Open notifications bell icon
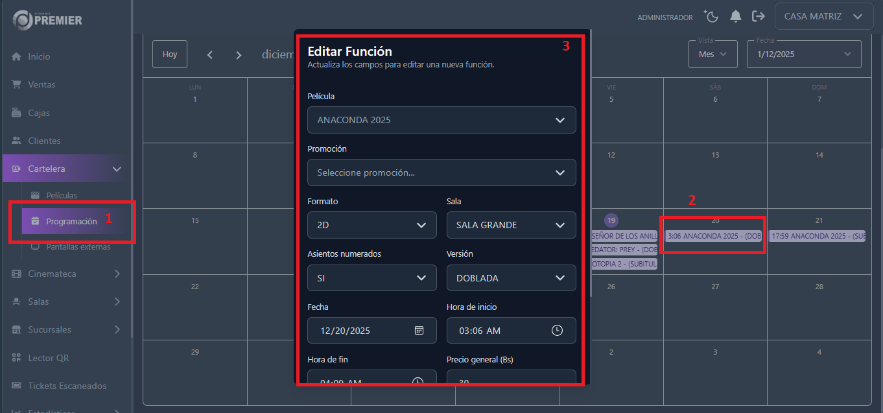Viewport: 883px width, 413px height. point(735,16)
